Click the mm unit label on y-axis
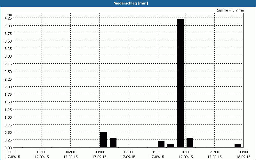256x160 pixels. pyautogui.click(x=9, y=15)
